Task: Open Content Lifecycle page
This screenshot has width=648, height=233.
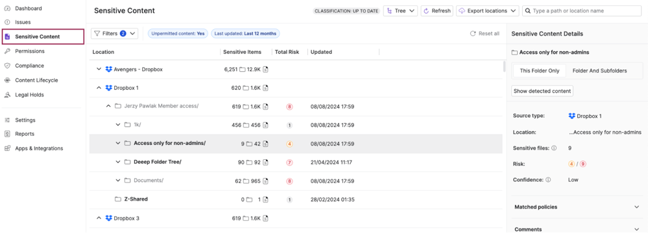Action: click(36, 80)
